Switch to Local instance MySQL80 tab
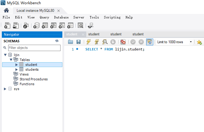This screenshot has height=132, width=204. pos(35,11)
